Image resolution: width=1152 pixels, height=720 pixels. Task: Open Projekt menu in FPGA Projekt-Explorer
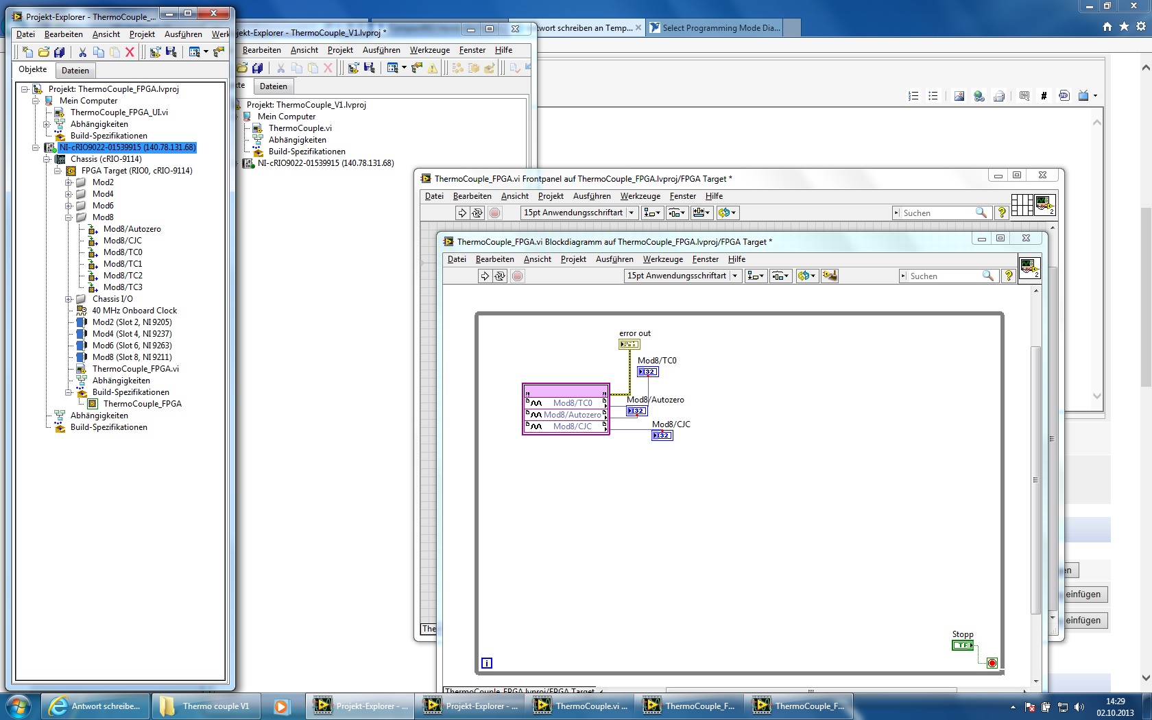(x=142, y=34)
